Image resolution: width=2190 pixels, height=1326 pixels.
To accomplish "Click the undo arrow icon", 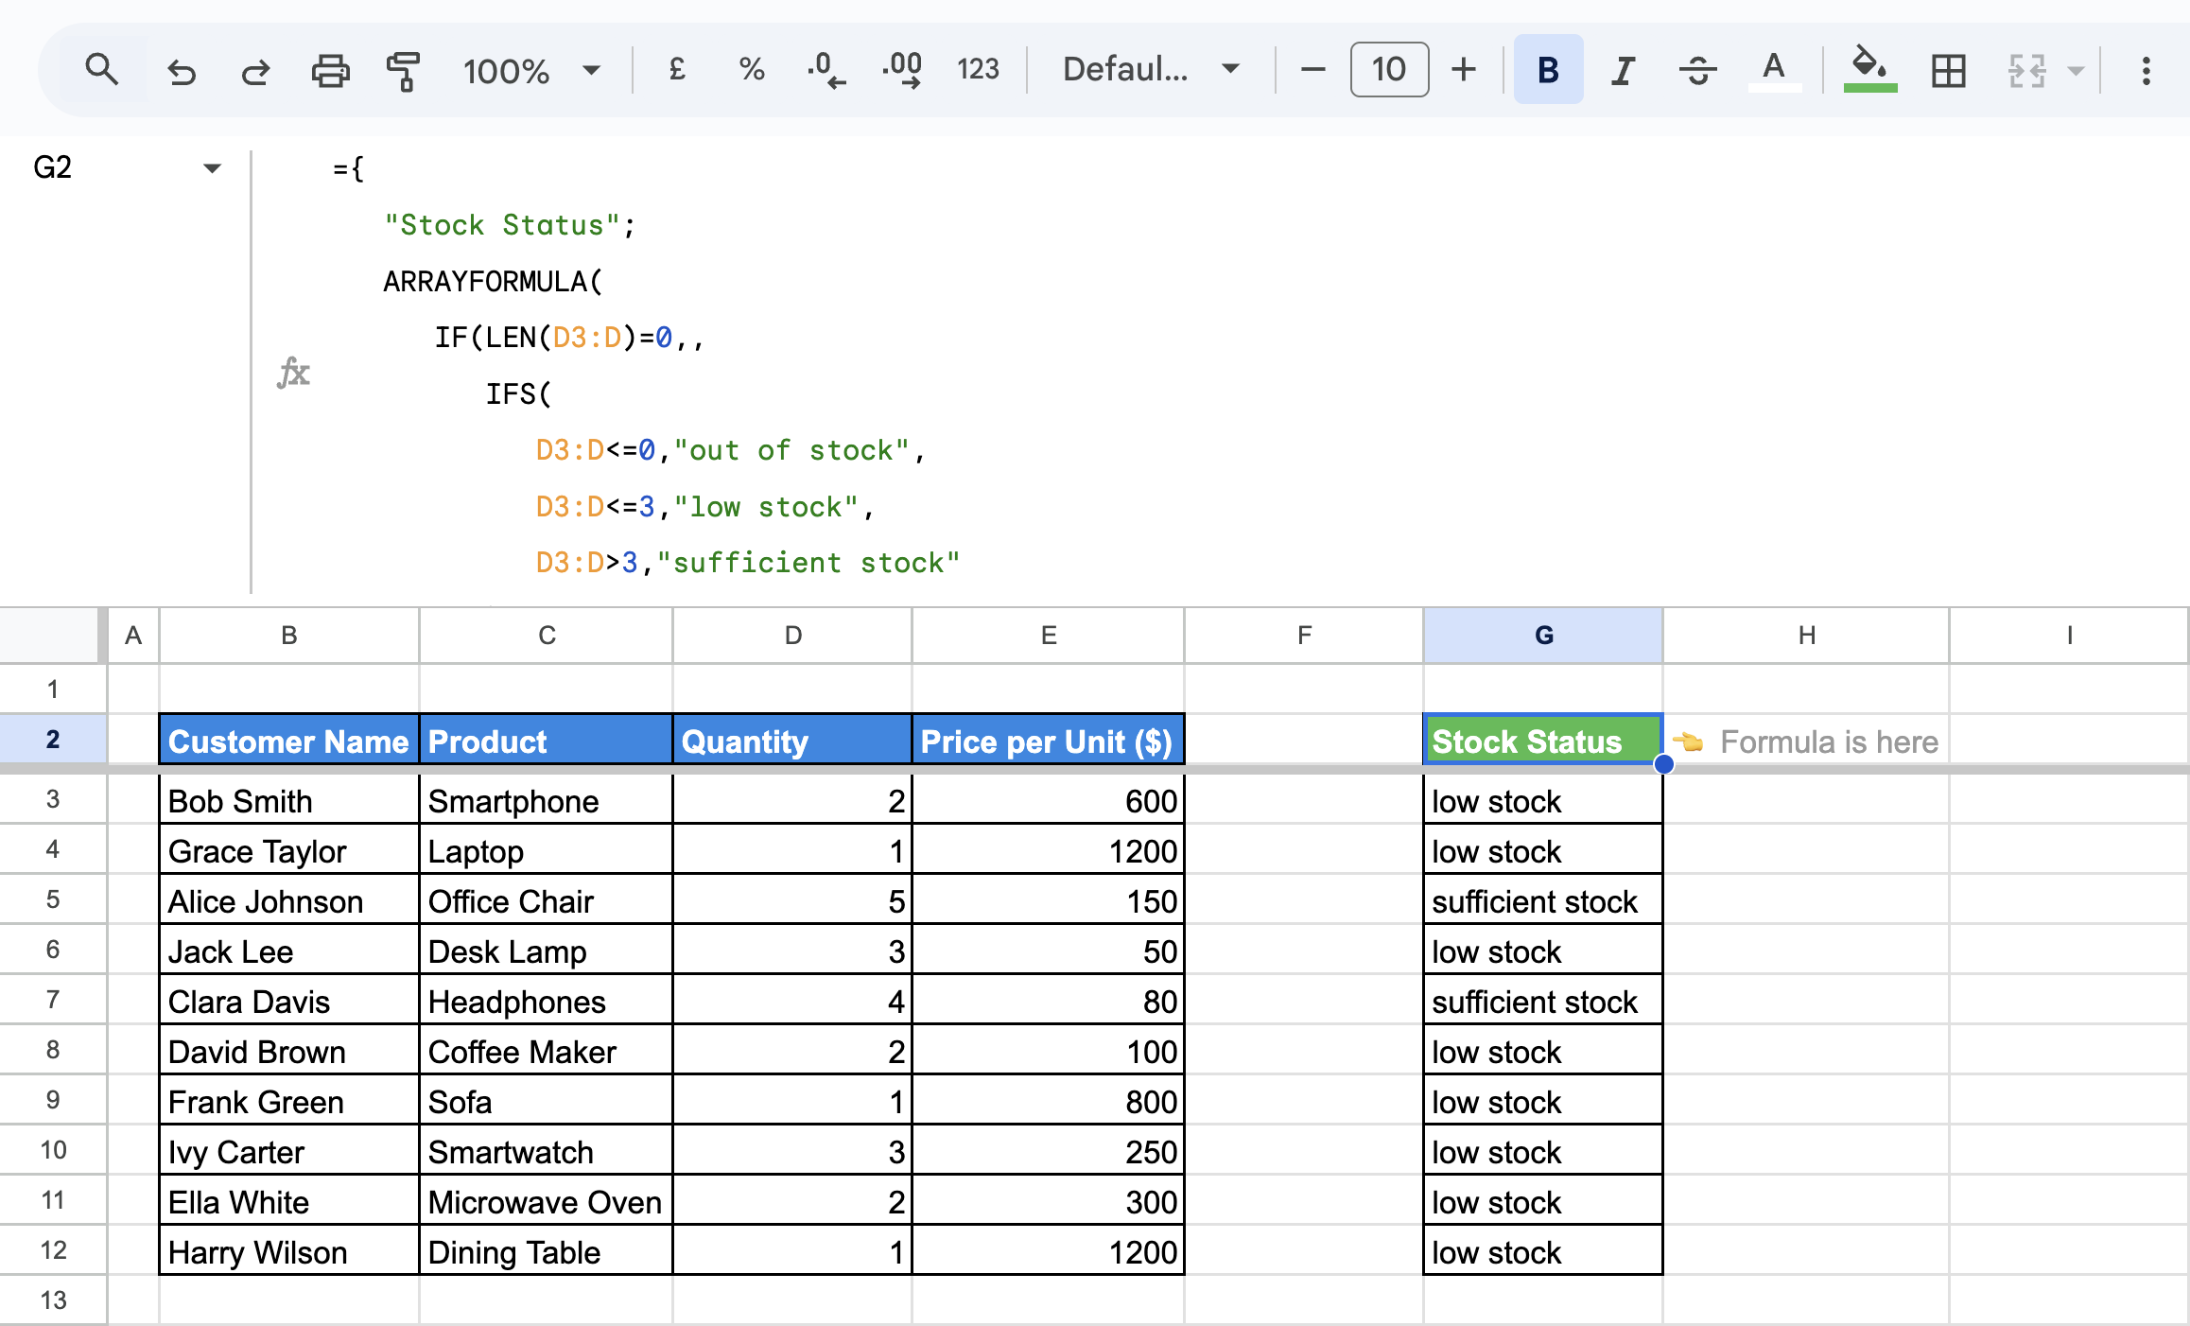I will [181, 70].
